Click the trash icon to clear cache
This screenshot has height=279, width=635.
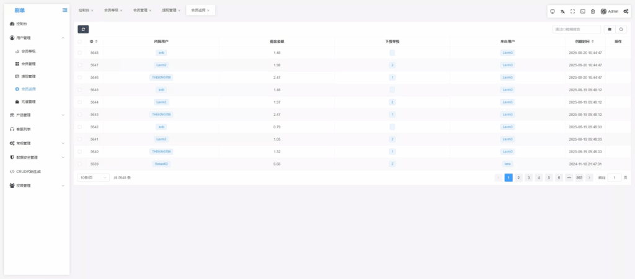tap(593, 11)
